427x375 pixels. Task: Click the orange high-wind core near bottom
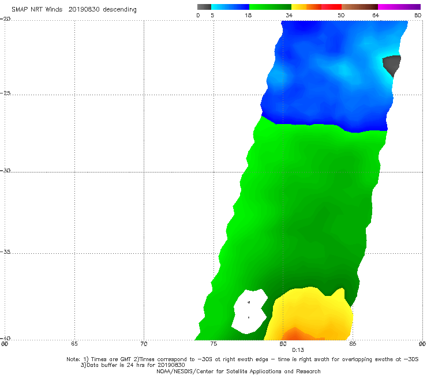pyautogui.click(x=297, y=335)
